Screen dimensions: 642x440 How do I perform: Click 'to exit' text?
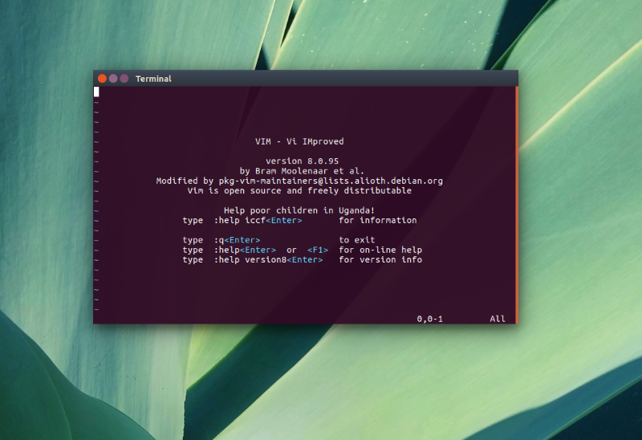click(x=356, y=240)
